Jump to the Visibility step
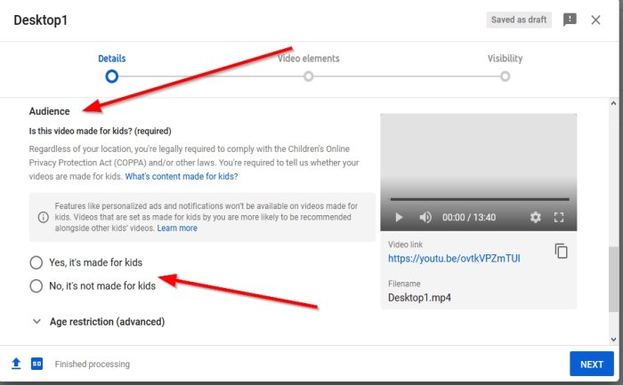This screenshot has height=385, width=623. 505,59
